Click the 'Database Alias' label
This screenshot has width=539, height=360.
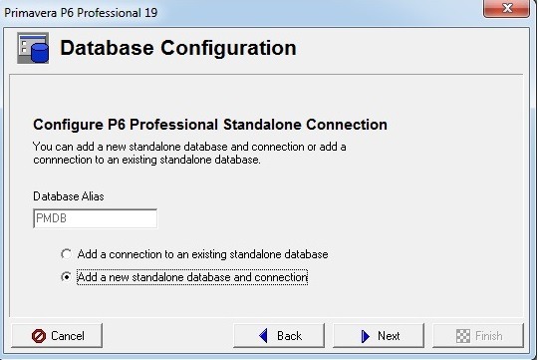pyautogui.click(x=69, y=196)
